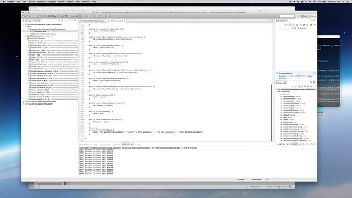352x198 pixels.
Task: Click the Debug toolbar icon
Action: point(45,16)
